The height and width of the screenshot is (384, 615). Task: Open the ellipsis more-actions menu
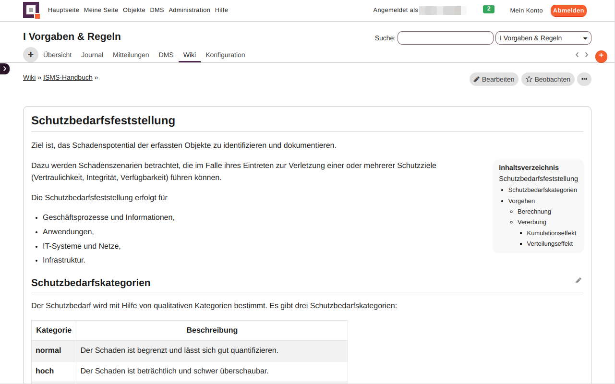584,79
